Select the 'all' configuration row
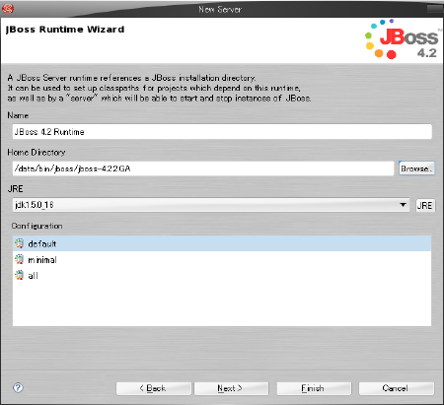This screenshot has width=444, height=405. (222, 275)
